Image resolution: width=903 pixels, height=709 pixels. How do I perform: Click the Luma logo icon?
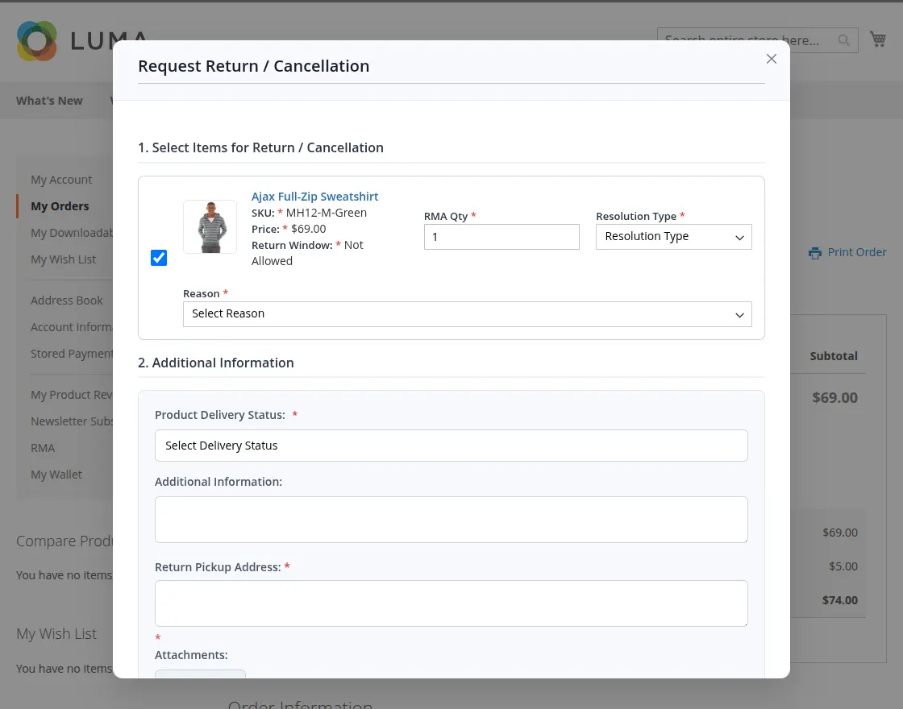37,41
